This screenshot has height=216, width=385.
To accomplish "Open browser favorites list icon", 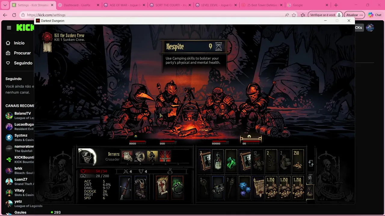I will [303, 15].
